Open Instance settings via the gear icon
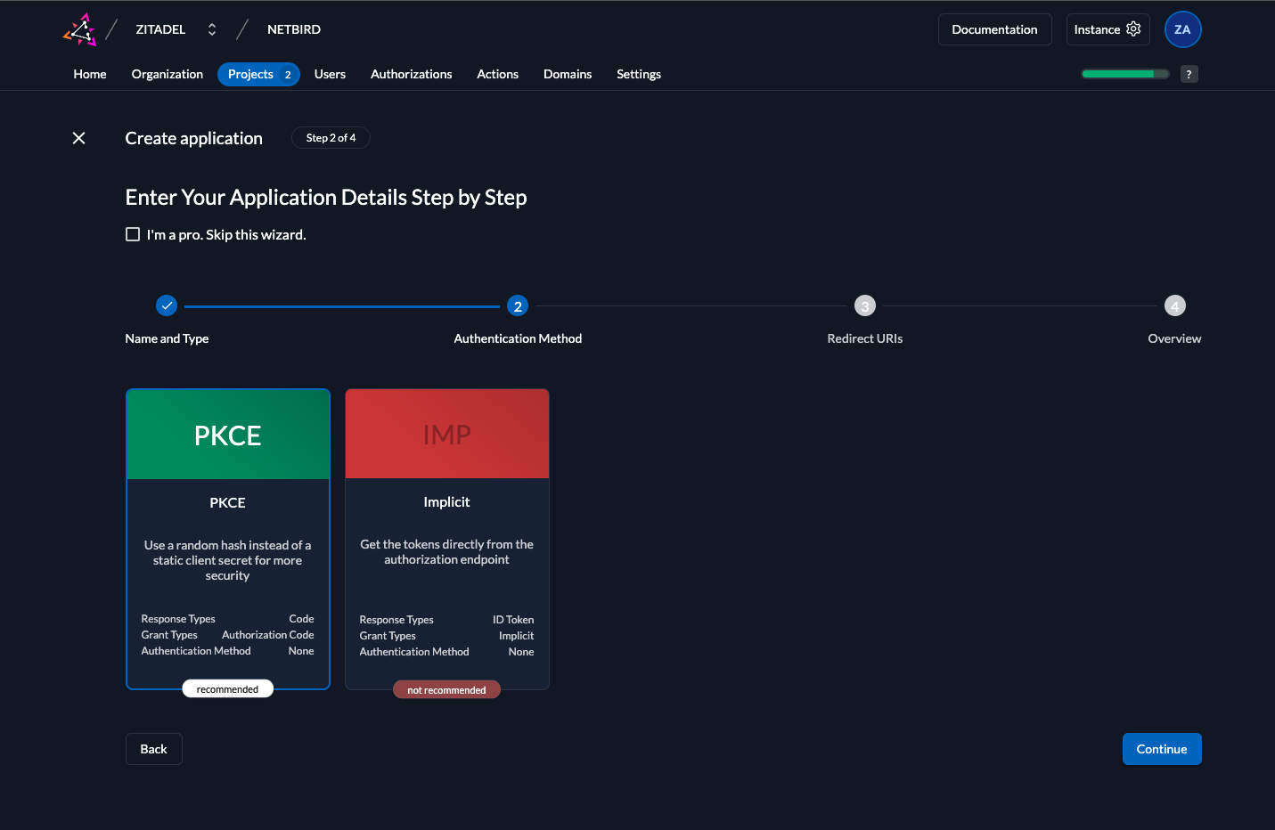This screenshot has height=830, width=1275. 1132,28
